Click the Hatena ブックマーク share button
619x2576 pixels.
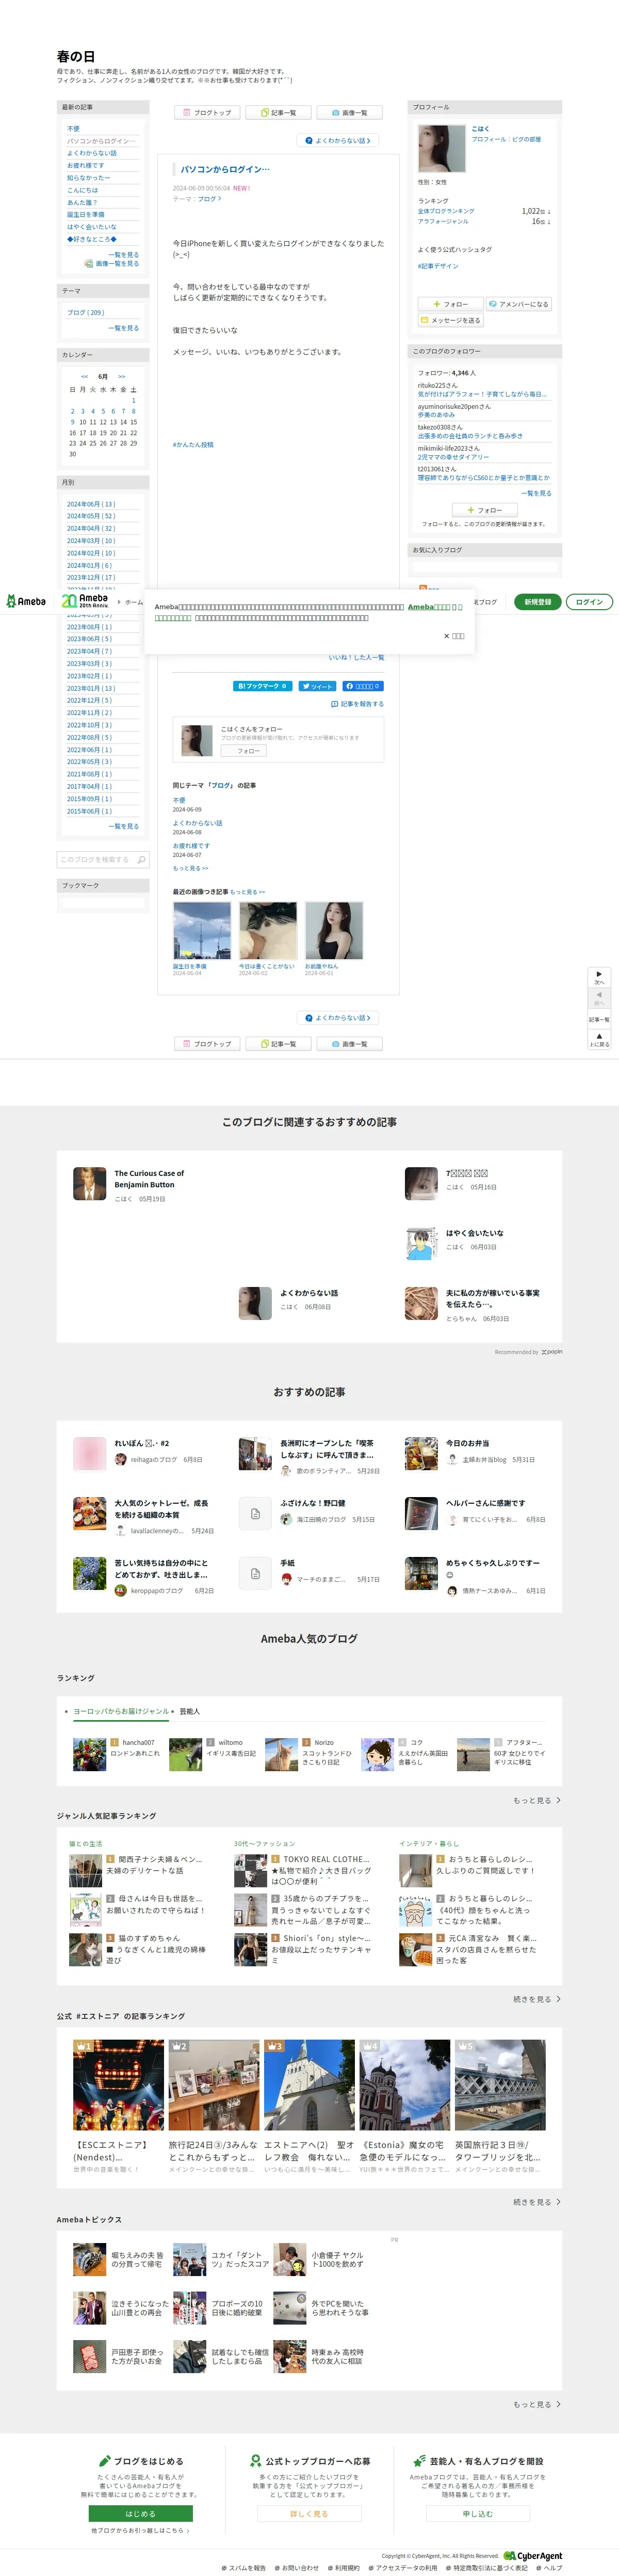(x=263, y=686)
